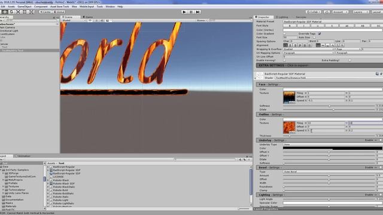Click the Step frame button
The width and height of the screenshot is (383, 215).
point(198,12)
